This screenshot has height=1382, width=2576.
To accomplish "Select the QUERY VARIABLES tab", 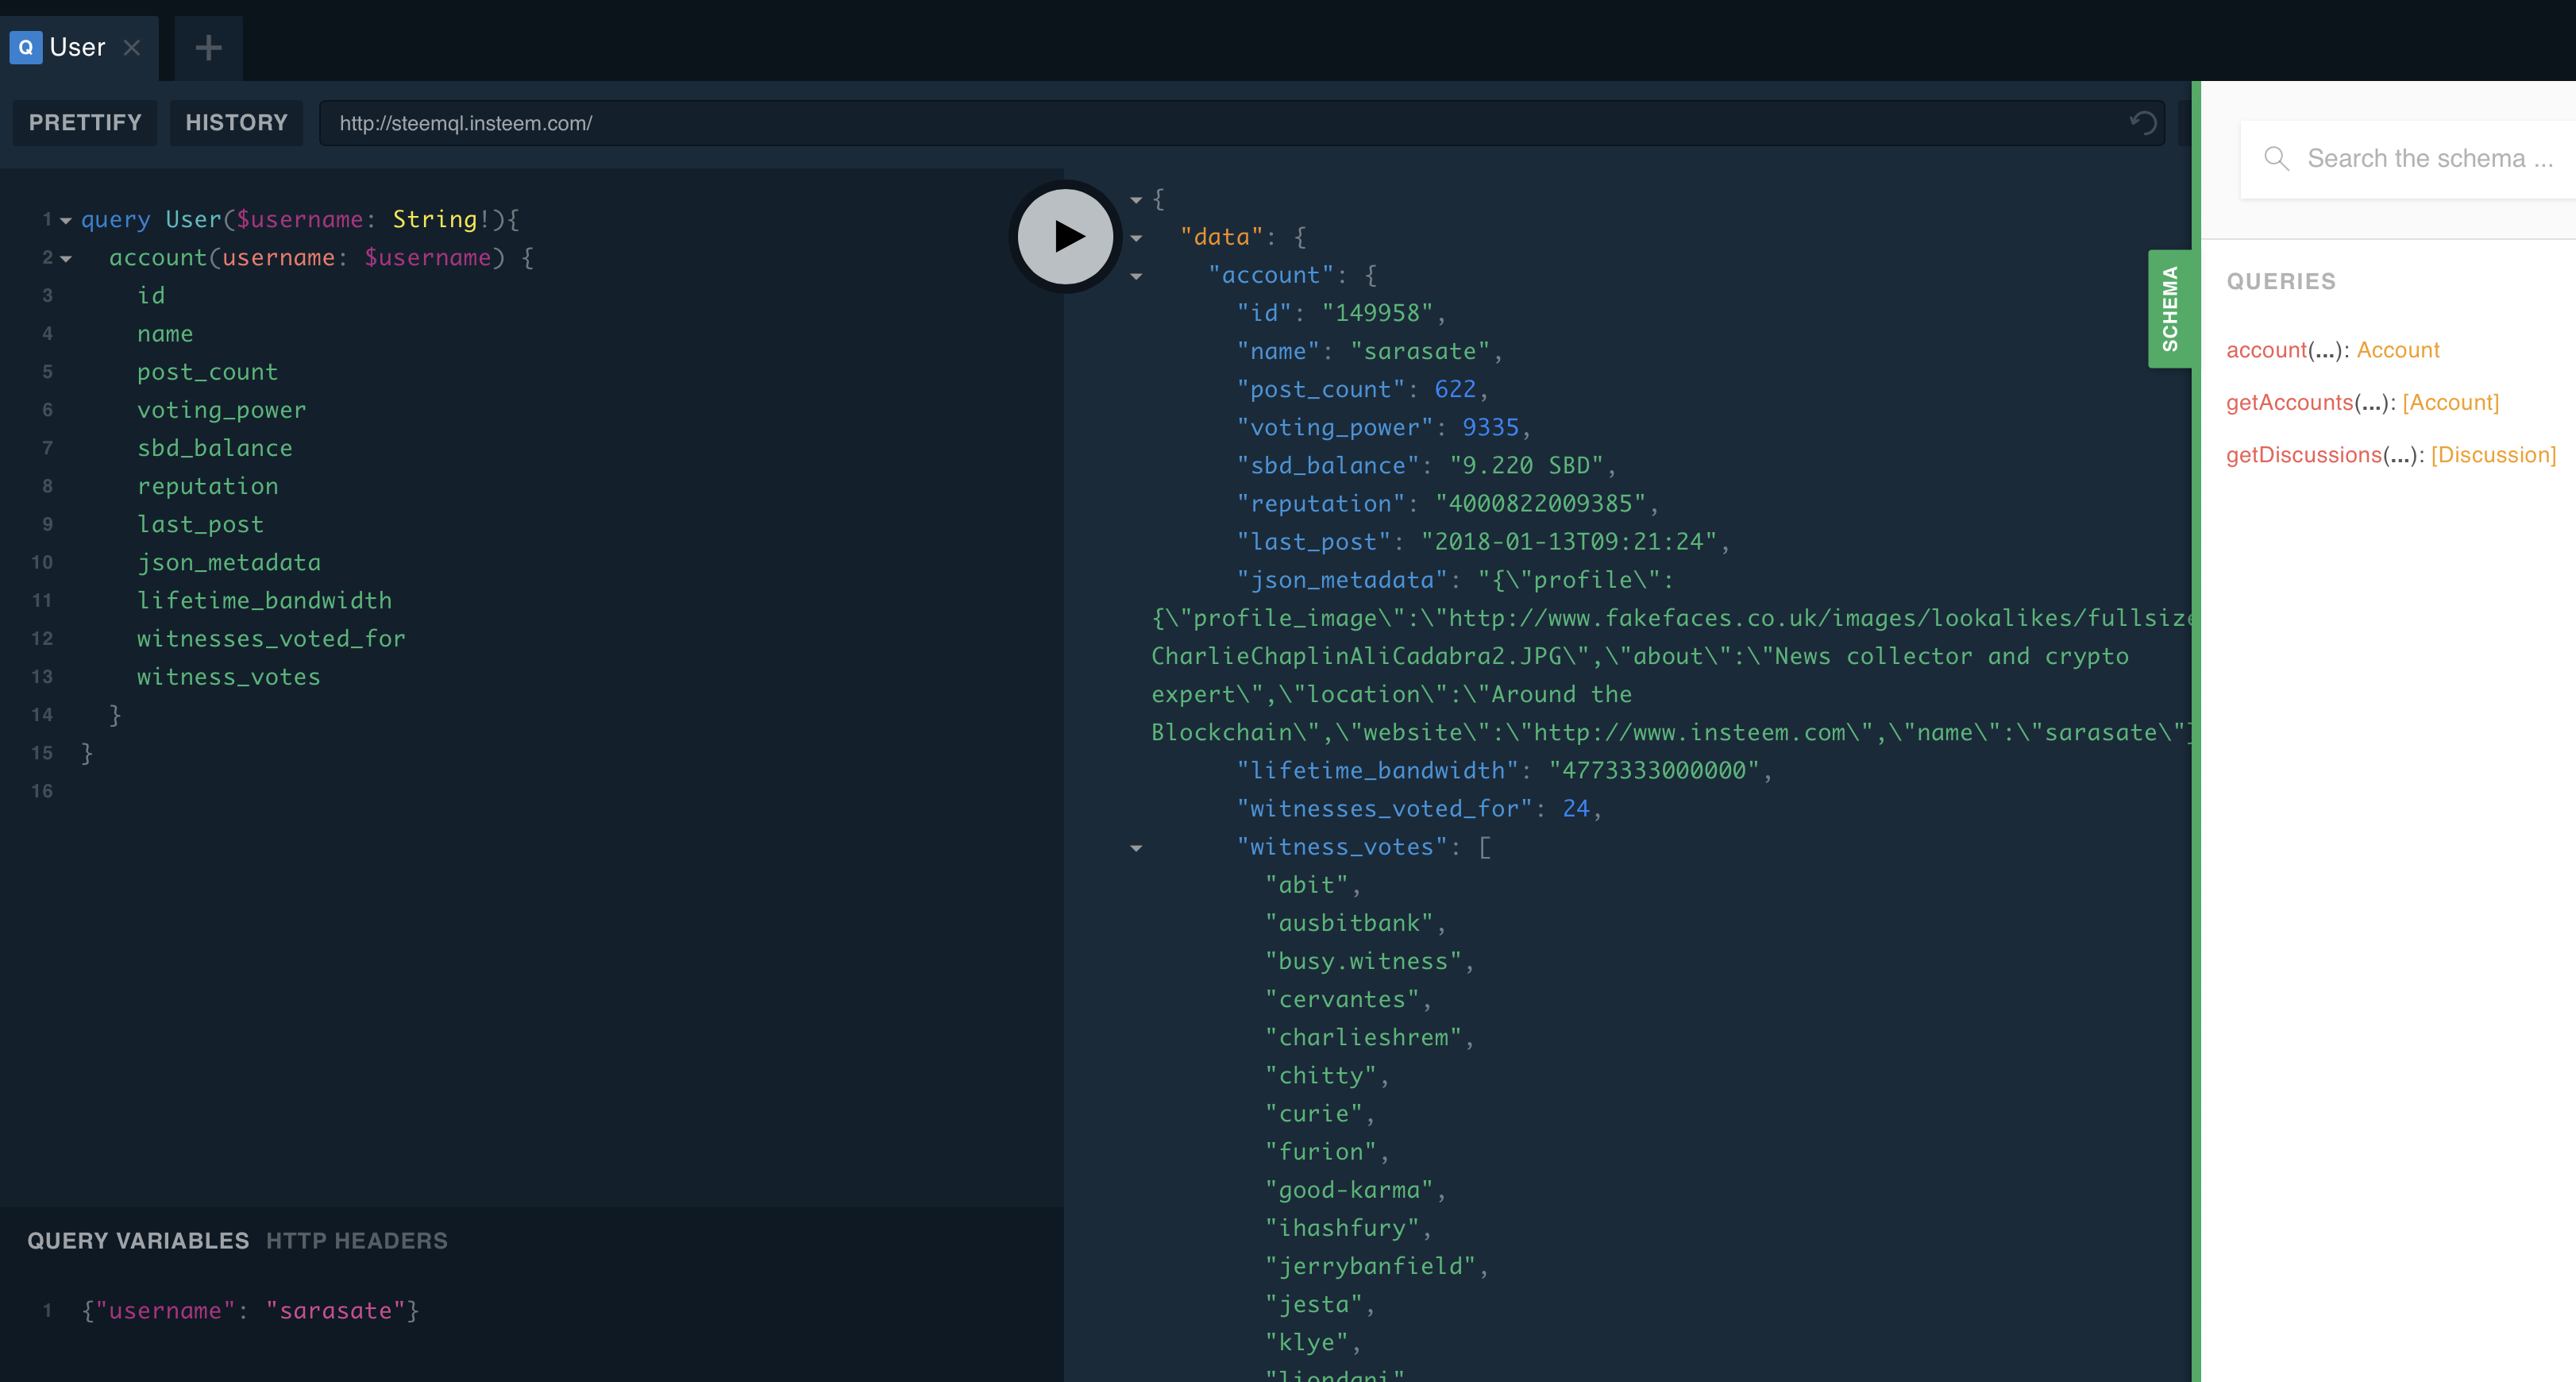I will click(137, 1241).
